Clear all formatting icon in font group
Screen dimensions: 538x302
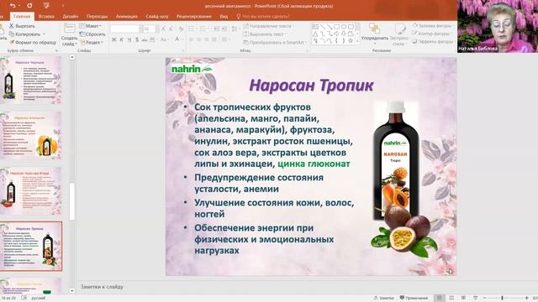coord(181,29)
